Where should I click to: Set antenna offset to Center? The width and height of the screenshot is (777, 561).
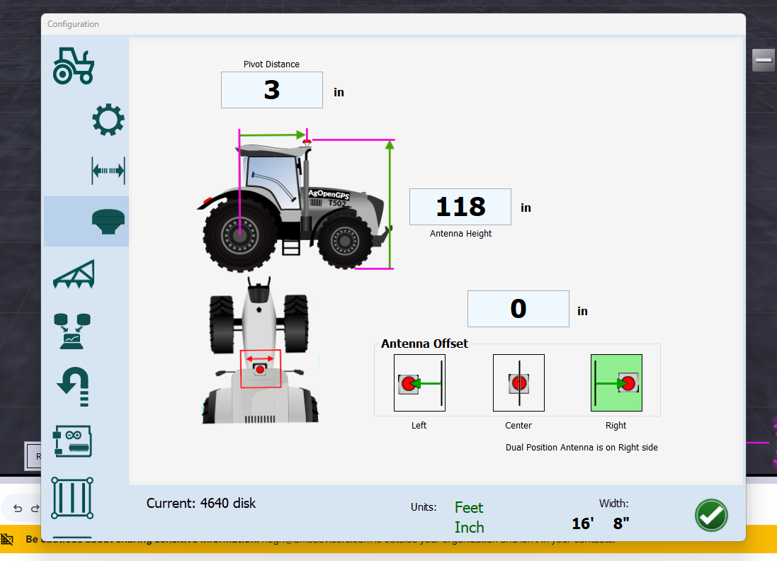coord(518,382)
